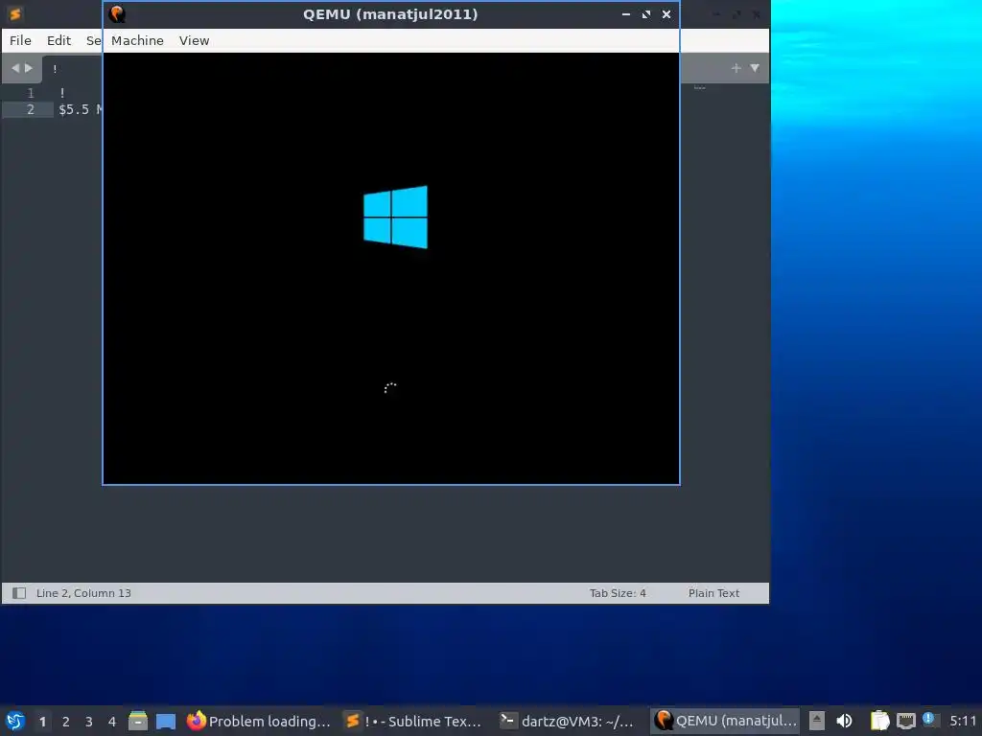982x736 pixels.
Task: Open the Plain Text syntax selector
Action: (x=713, y=593)
